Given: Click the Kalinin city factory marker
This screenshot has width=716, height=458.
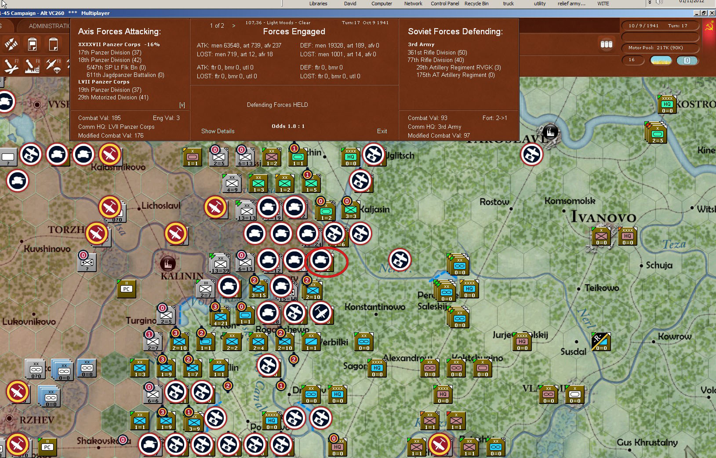Looking at the screenshot, I should 167,263.
